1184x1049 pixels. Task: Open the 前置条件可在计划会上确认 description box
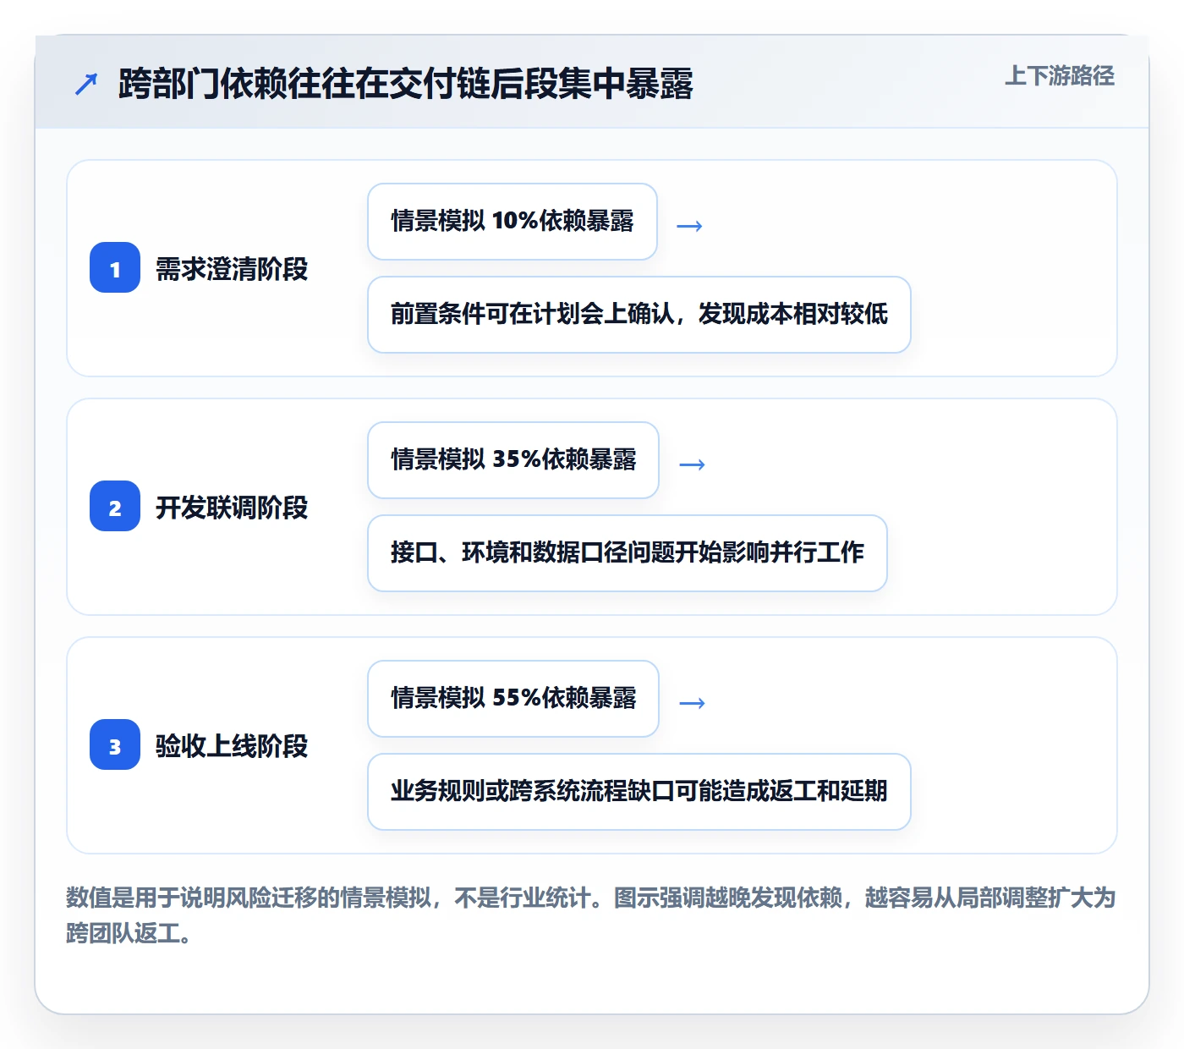pos(639,315)
